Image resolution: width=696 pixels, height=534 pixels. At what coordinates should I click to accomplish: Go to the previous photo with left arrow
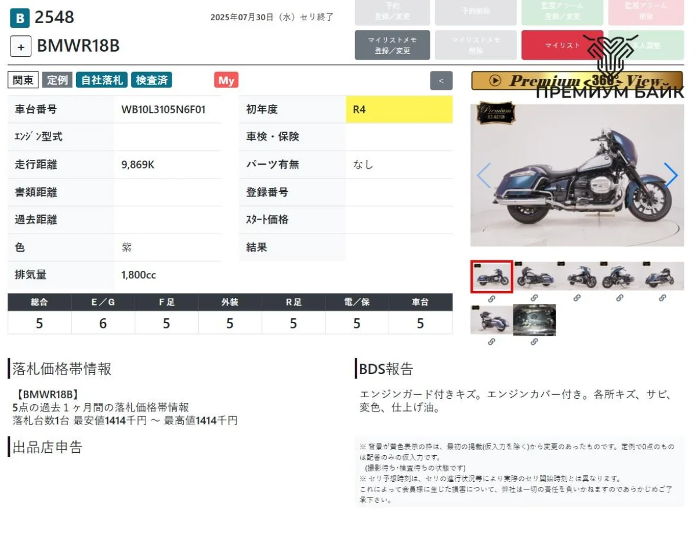(483, 175)
